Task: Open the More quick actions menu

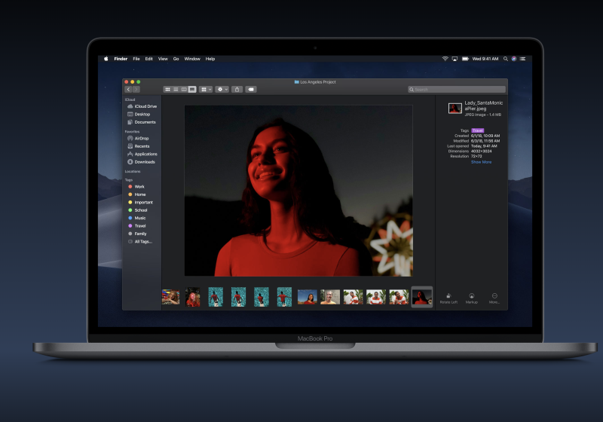Action: [x=494, y=295]
